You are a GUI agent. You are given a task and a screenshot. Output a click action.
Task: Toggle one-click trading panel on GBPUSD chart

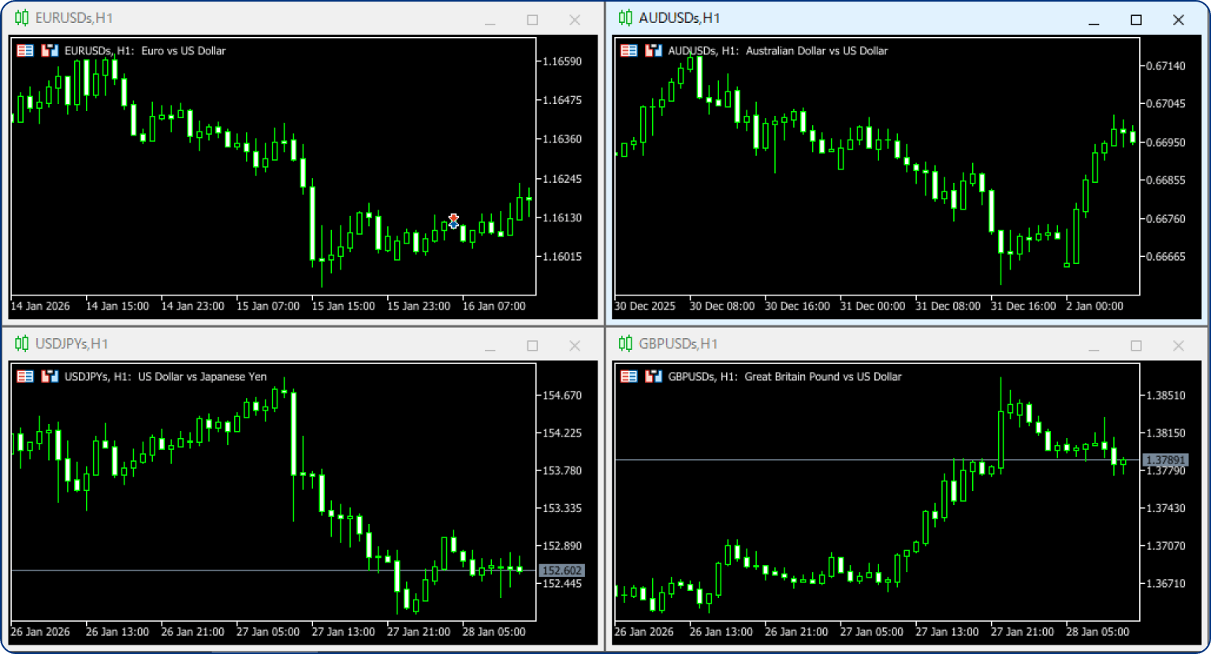pos(628,377)
